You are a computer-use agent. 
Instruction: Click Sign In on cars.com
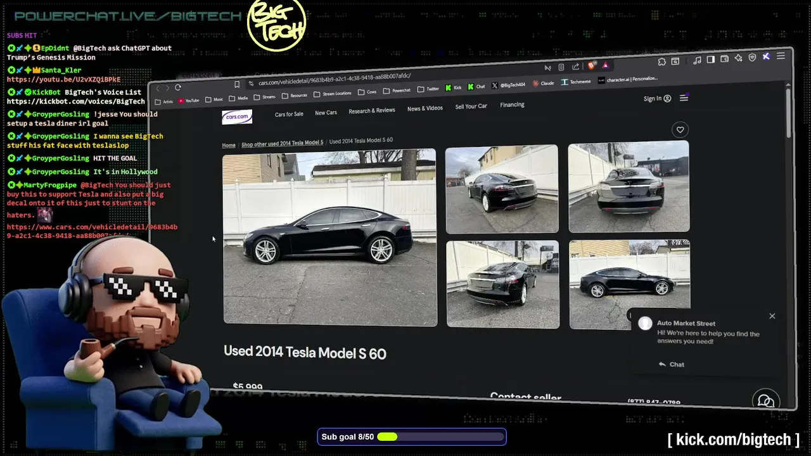click(x=657, y=99)
